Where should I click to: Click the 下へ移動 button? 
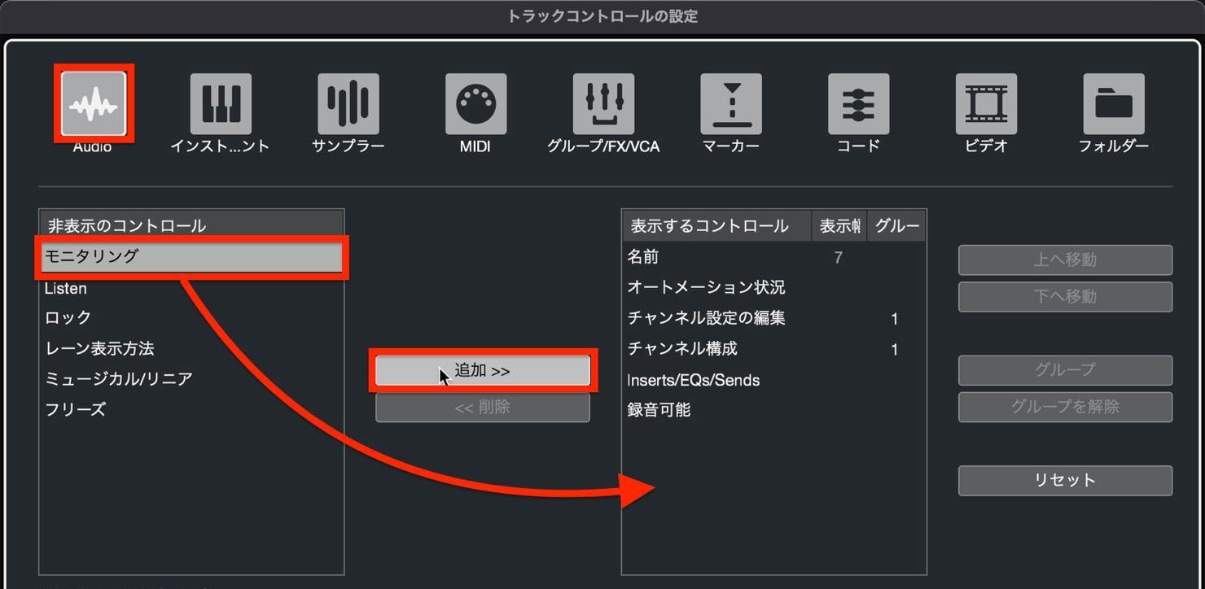[1065, 296]
